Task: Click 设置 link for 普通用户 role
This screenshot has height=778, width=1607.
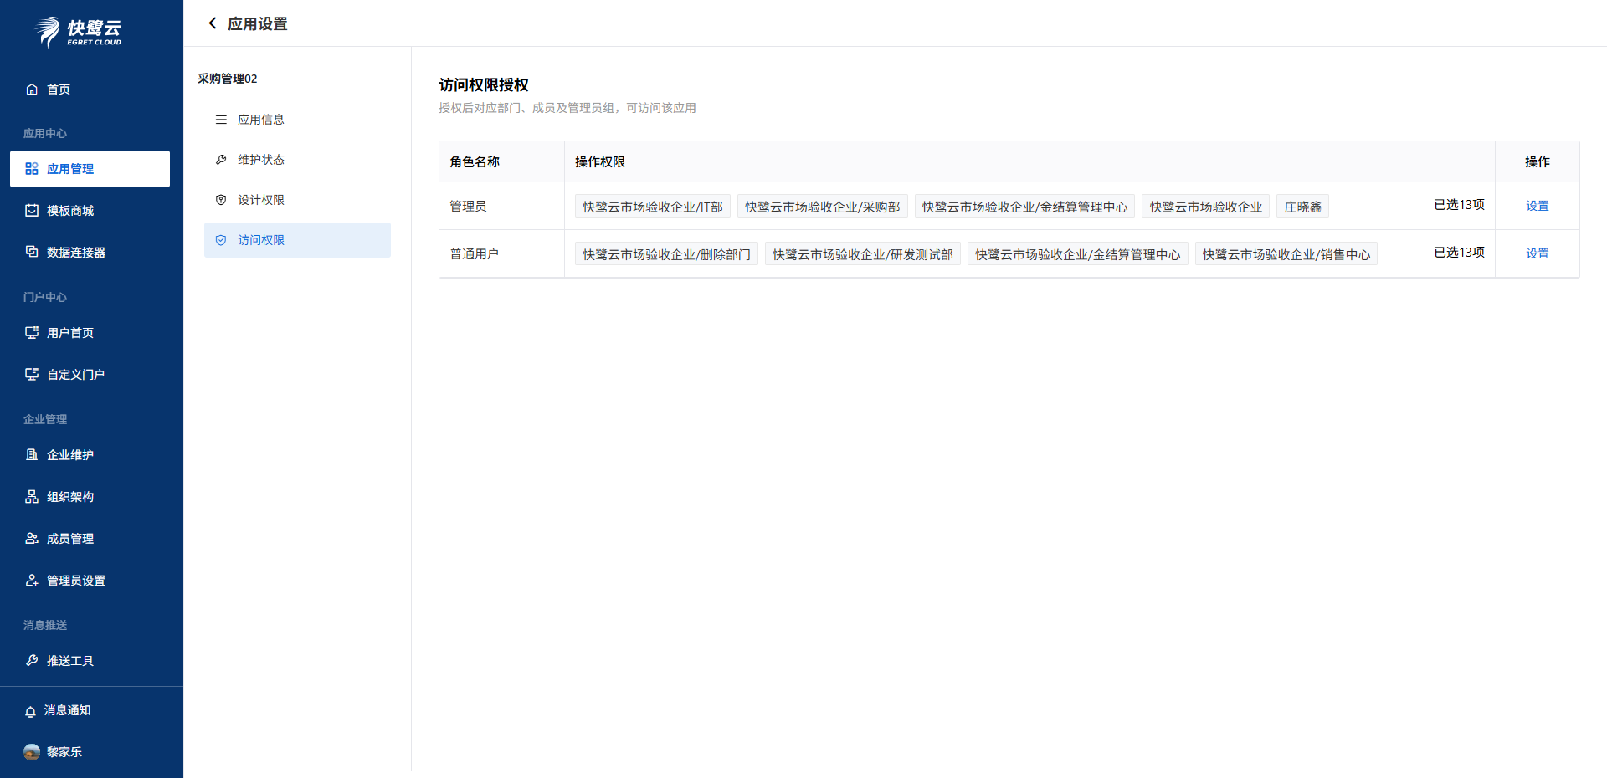Action: tap(1537, 253)
